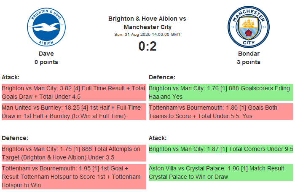Click Bondar's lower Atack section header
This screenshot has width=295, height=194.
click(158, 138)
